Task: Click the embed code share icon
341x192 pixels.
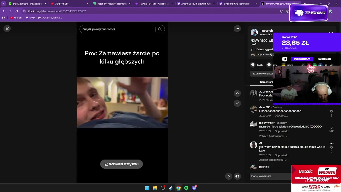Action: tap(303, 65)
